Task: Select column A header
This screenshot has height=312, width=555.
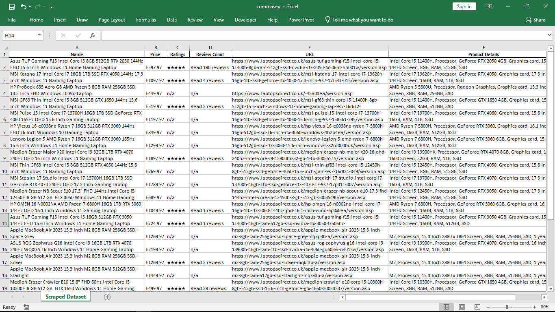Action: pyautogui.click(x=77, y=48)
